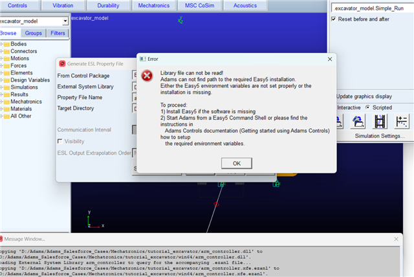The height and width of the screenshot is (277, 414).
Task: Click the red error icon in the dialog
Action: point(147,76)
